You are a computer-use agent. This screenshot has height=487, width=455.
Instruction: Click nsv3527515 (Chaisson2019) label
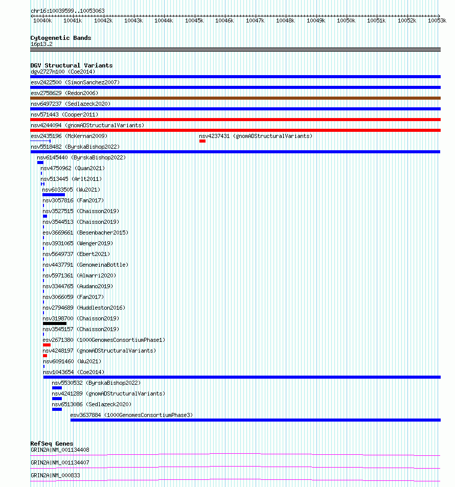[81, 211]
